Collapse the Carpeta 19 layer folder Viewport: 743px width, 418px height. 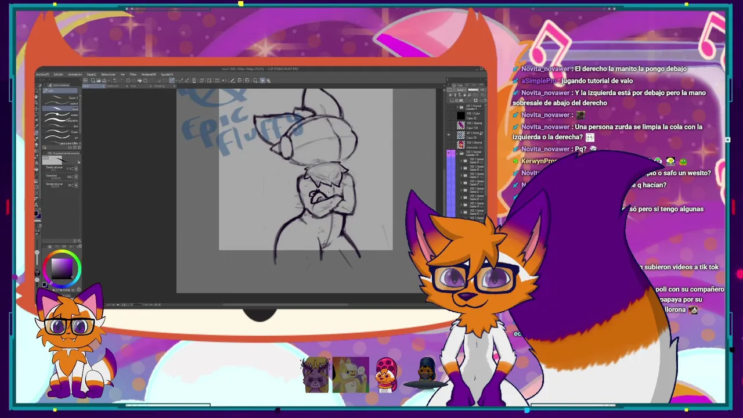click(x=457, y=154)
